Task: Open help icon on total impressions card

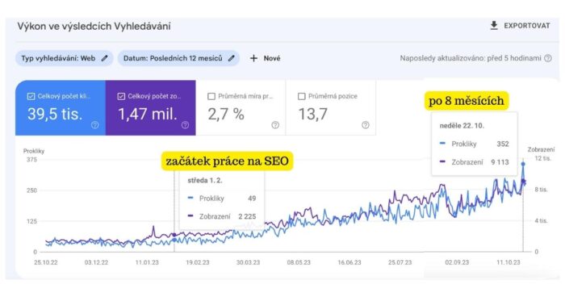Action: point(185,125)
